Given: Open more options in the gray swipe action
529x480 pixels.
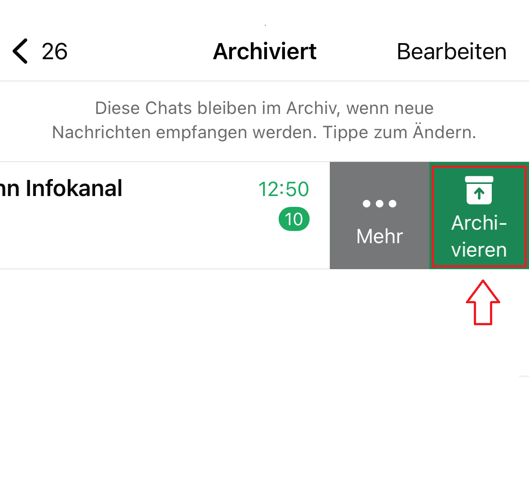Looking at the screenshot, I should pos(380,216).
